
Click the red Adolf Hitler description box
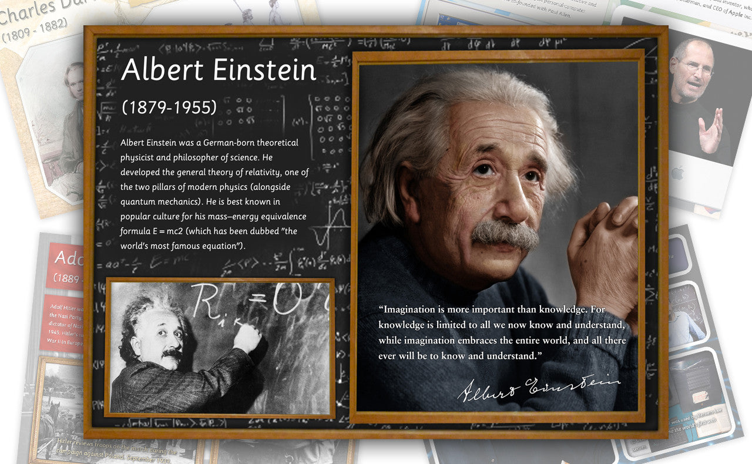pyautogui.click(x=63, y=324)
